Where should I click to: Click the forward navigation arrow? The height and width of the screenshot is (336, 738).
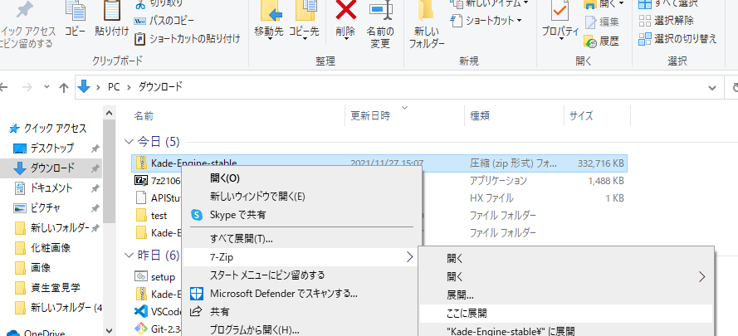pyautogui.click(x=27, y=87)
